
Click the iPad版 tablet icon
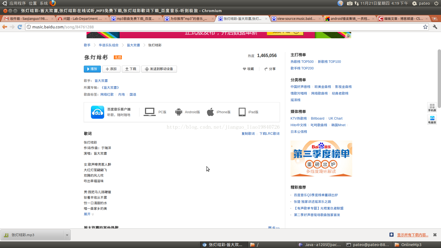pos(242,112)
